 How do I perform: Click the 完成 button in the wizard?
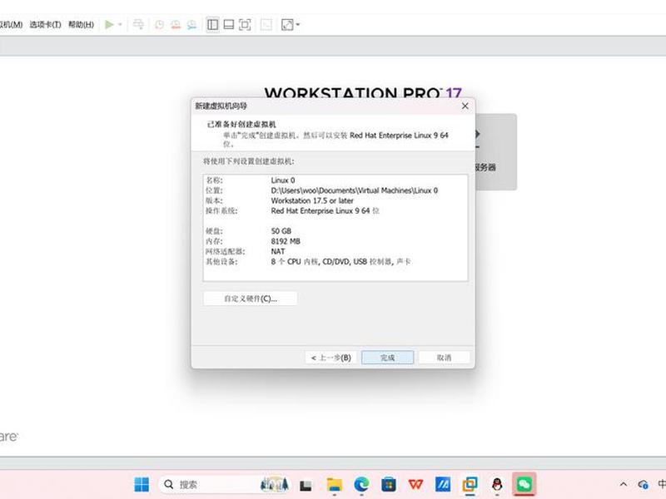pyautogui.click(x=387, y=358)
